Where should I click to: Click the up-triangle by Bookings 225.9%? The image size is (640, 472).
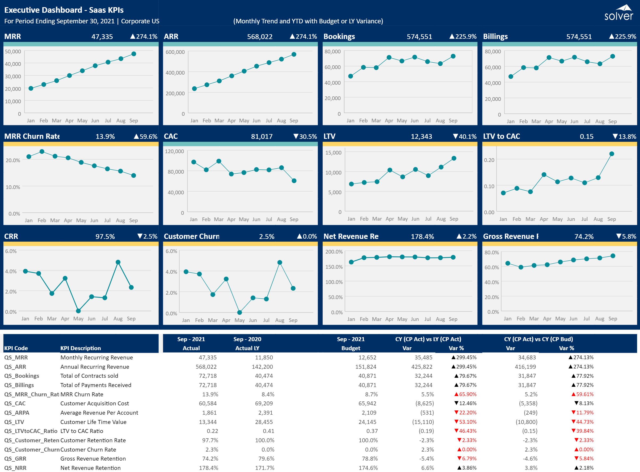pos(452,36)
